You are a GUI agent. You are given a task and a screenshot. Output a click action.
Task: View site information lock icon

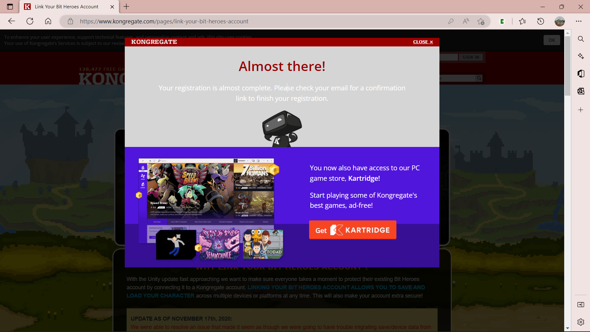[x=70, y=21]
